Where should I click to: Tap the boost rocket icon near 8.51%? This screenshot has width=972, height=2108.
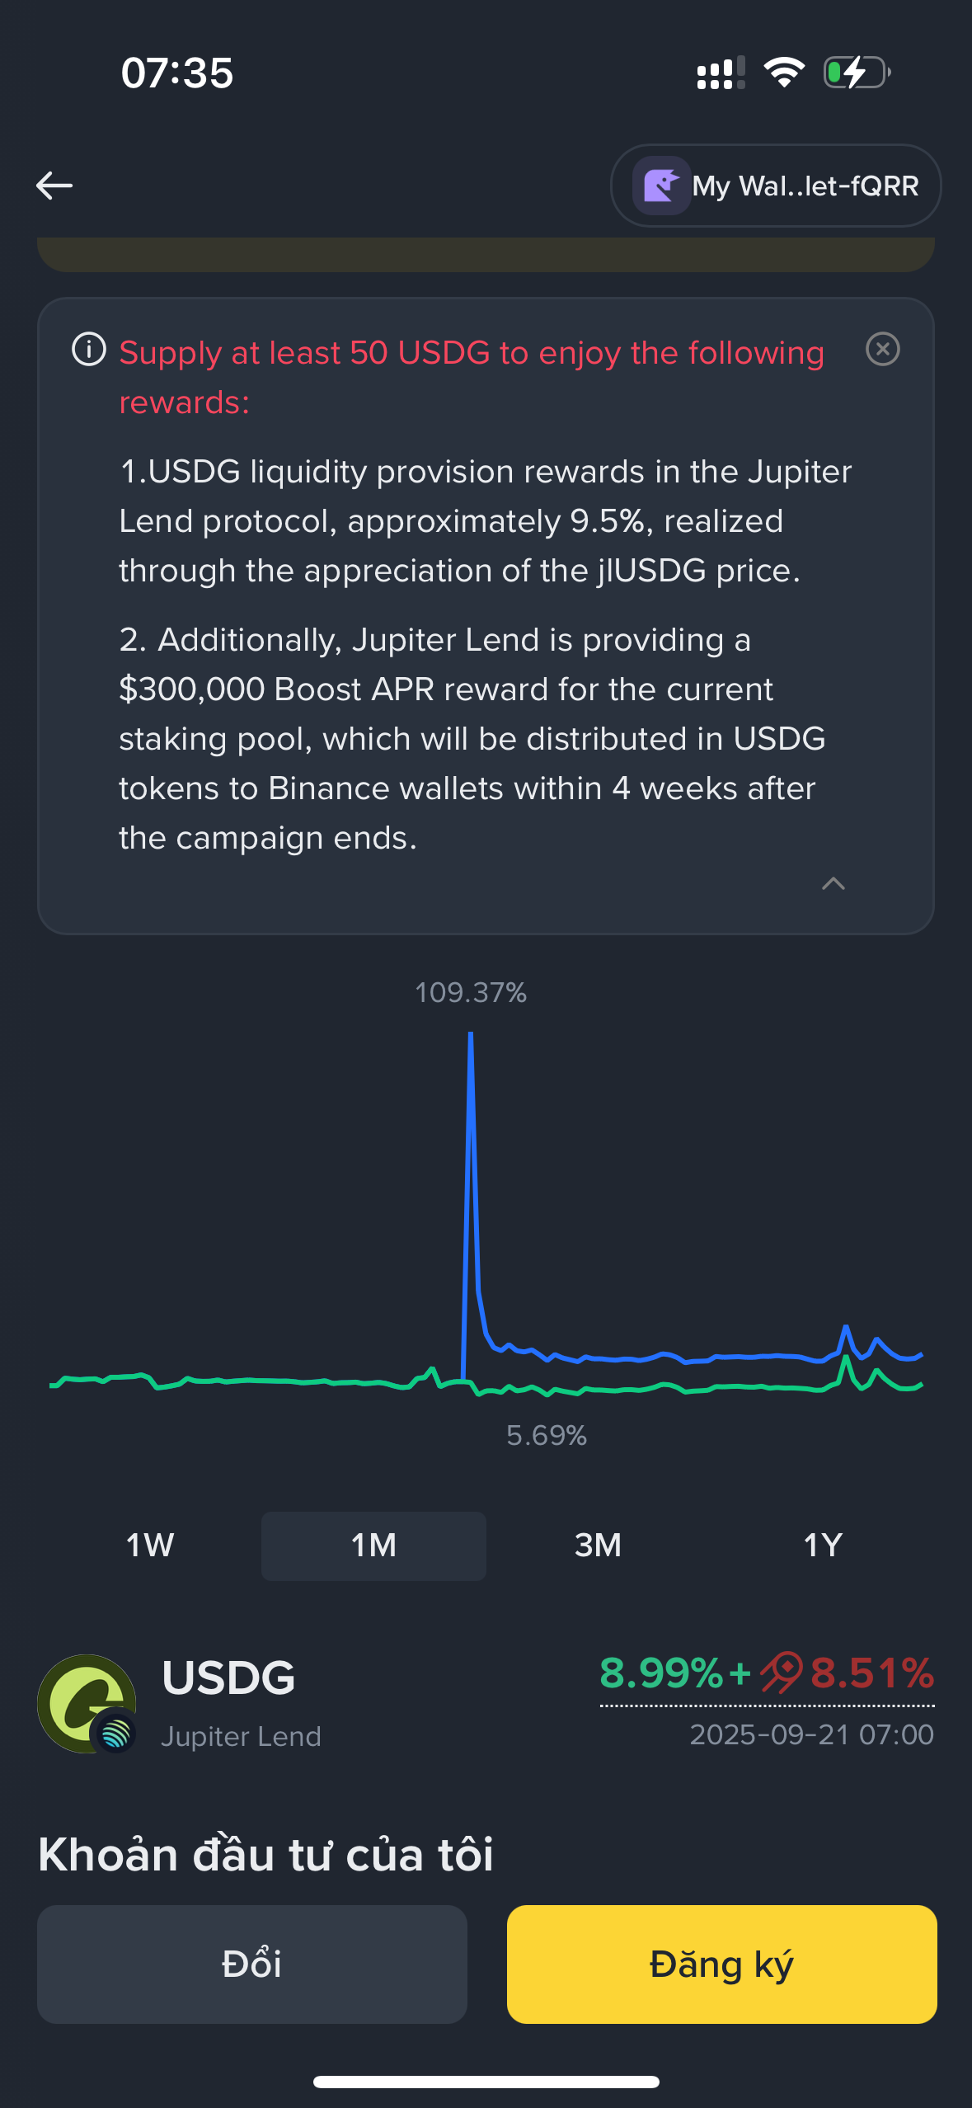(782, 1673)
